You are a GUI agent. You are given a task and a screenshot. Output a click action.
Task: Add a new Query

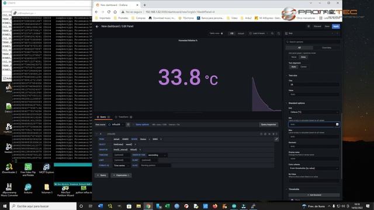pyautogui.click(x=101, y=176)
